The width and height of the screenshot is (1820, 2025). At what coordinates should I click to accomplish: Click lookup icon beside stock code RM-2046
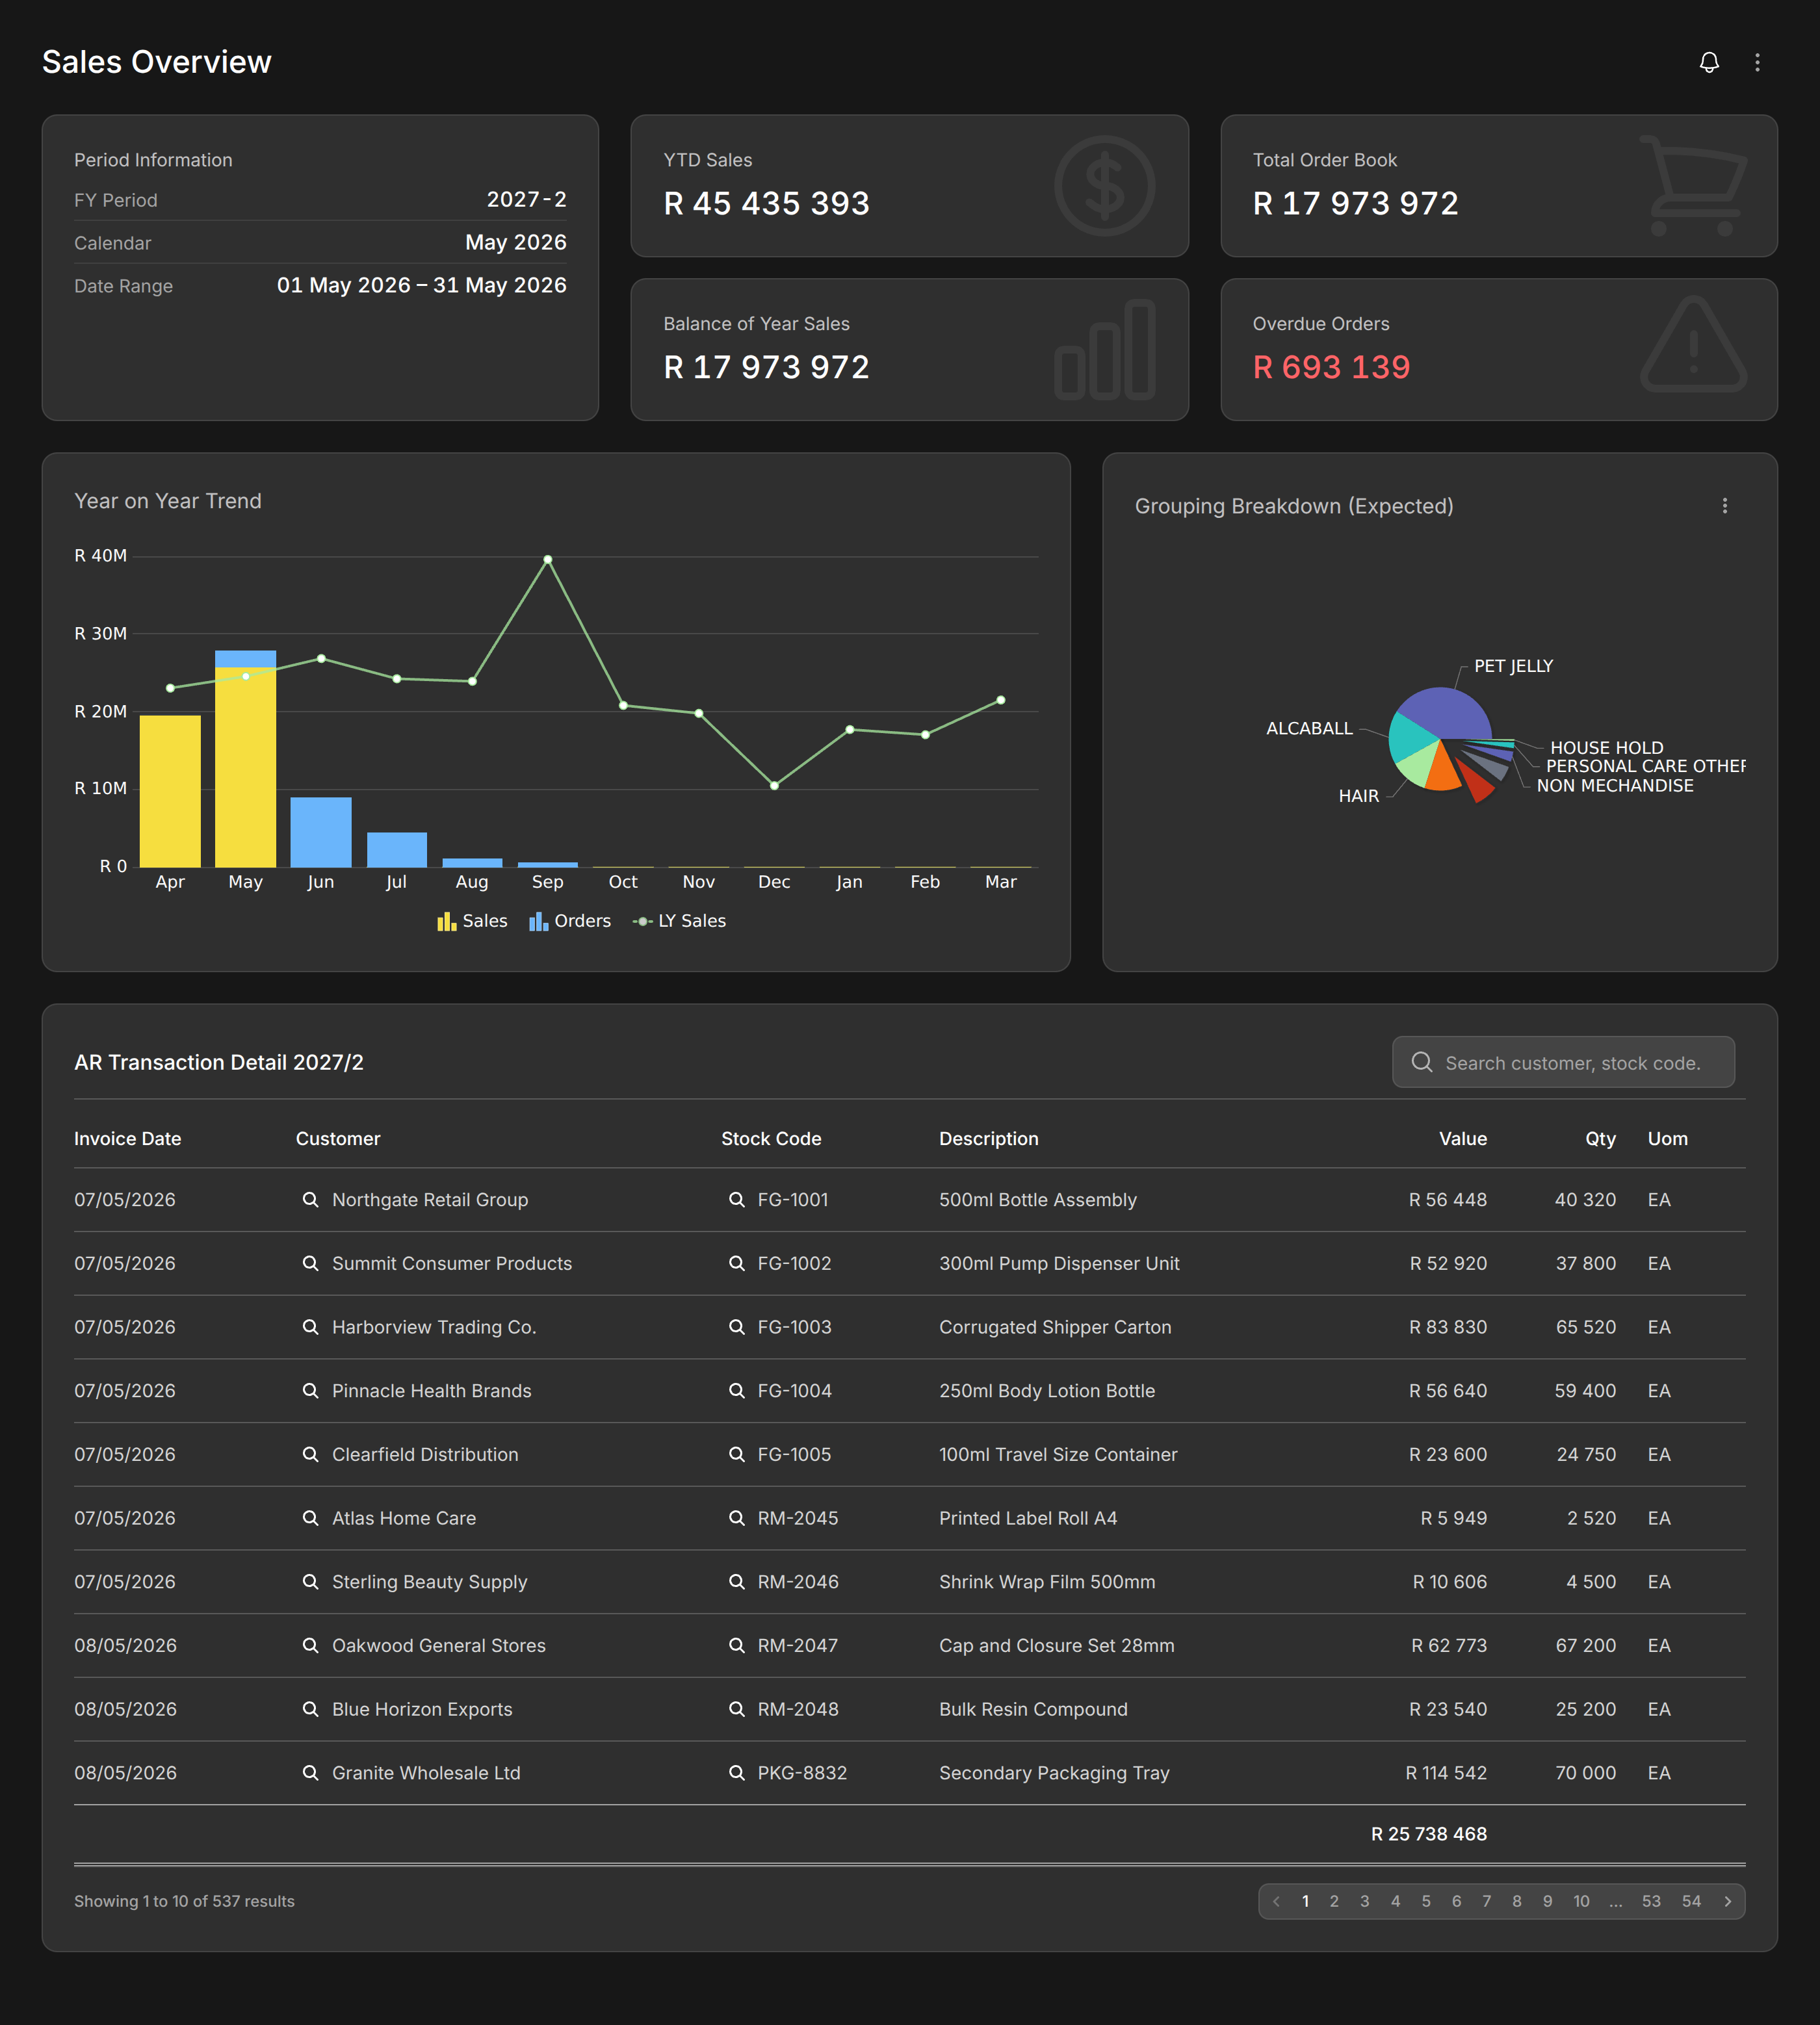click(736, 1581)
